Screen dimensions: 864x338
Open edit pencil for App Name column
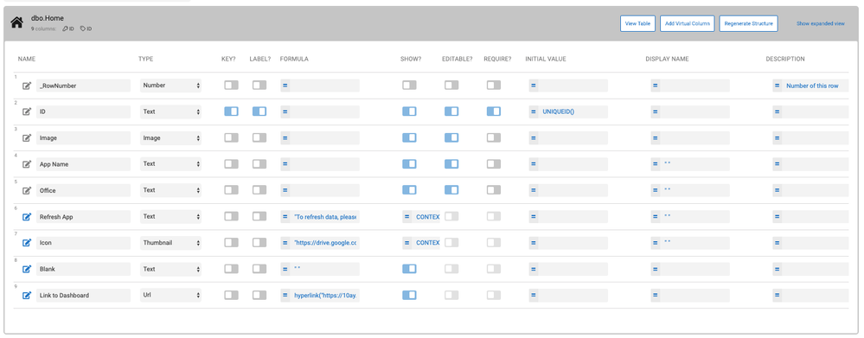coord(27,164)
